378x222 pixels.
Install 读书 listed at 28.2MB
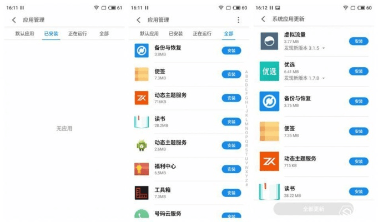point(231,122)
